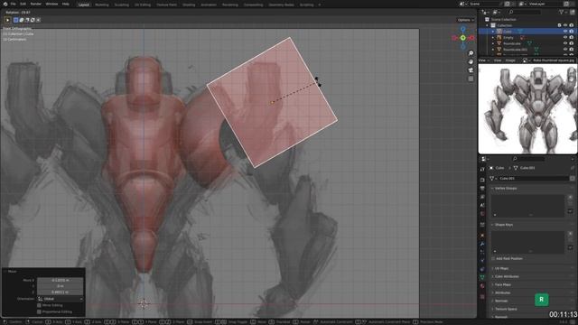Click the zoom viewport magnifier icon
This screenshot has height=325, width=578.
[x=471, y=53]
